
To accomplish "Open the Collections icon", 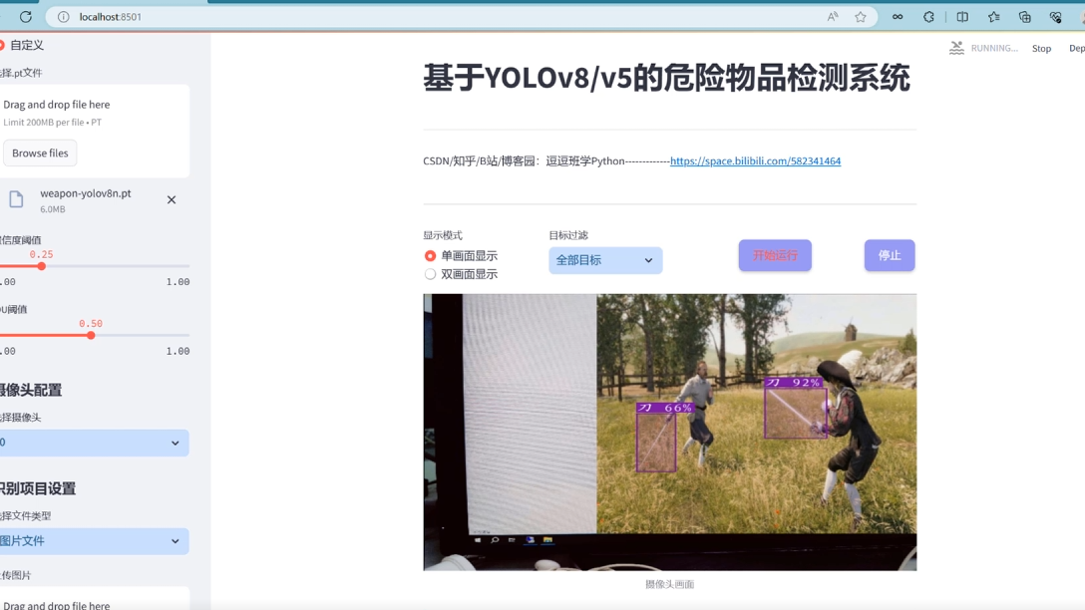I will 1025,17.
